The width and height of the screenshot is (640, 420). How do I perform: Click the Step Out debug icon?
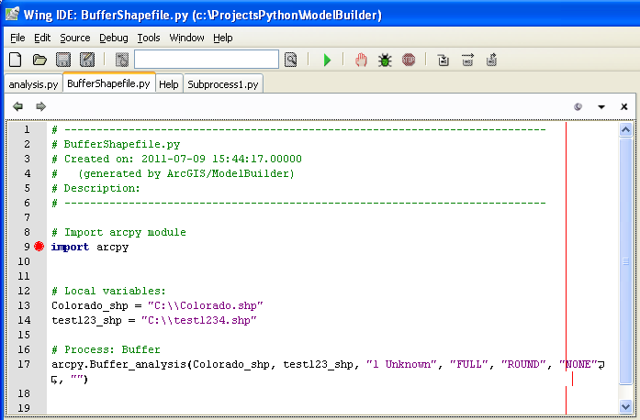[491, 60]
